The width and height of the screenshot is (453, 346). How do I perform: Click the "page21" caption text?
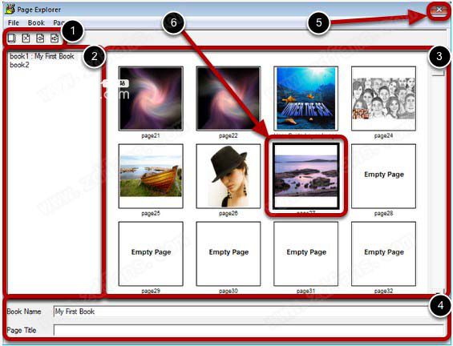(x=151, y=135)
